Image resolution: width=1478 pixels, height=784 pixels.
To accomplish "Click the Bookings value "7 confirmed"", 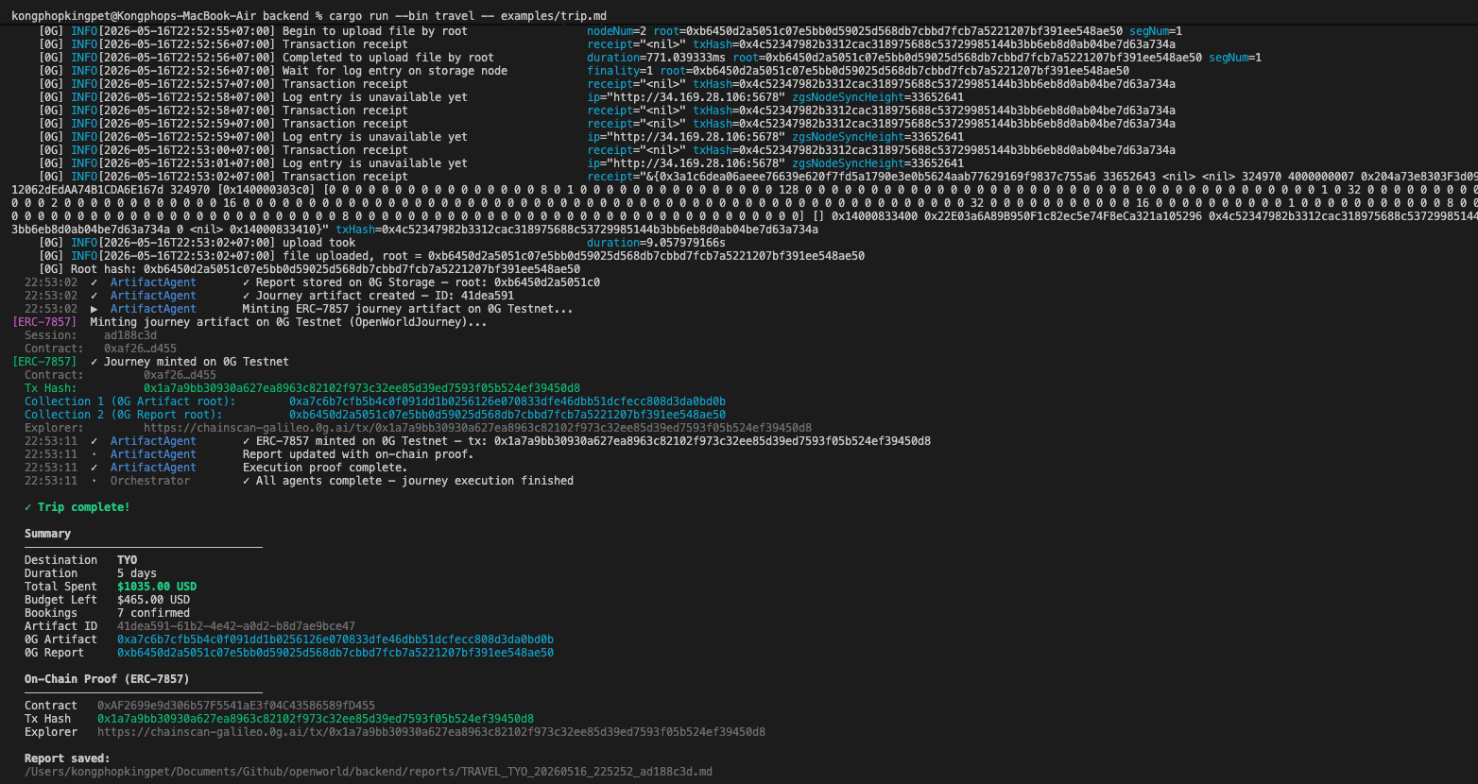I will [153, 613].
